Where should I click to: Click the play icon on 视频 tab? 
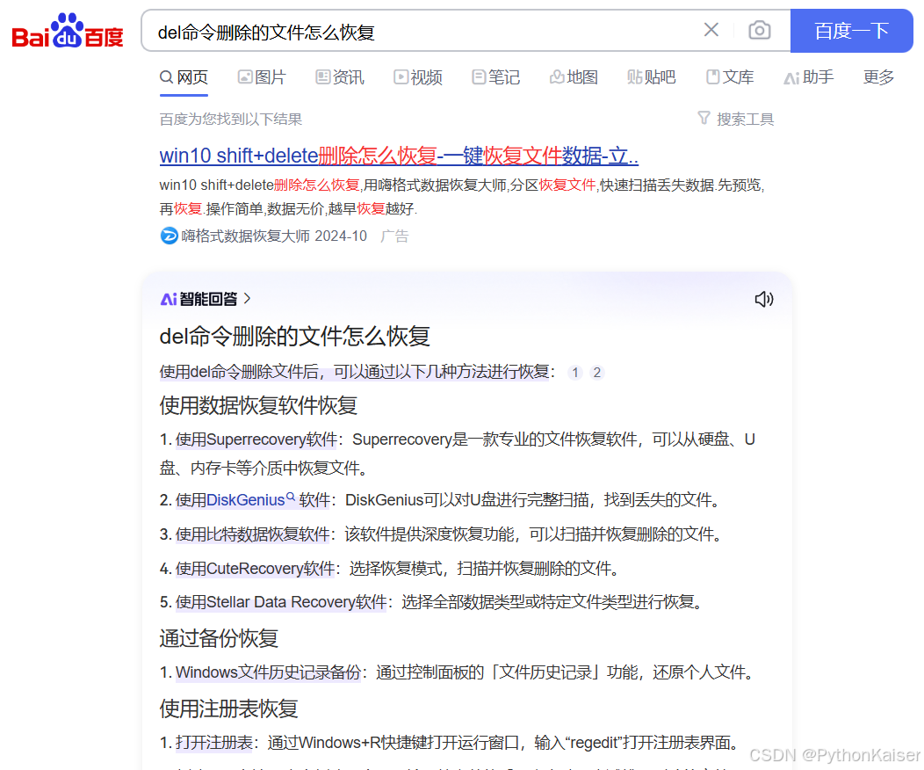401,76
